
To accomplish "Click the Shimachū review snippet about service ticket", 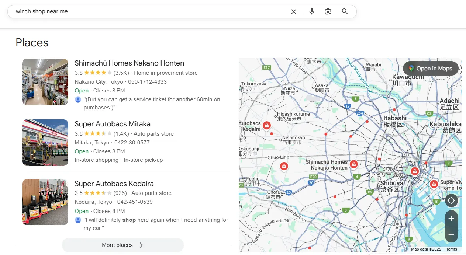I will pos(152,104).
